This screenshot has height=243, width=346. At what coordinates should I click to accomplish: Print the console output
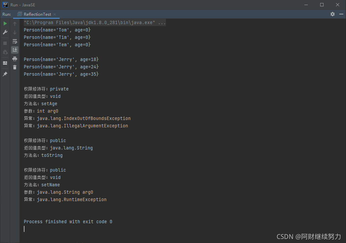point(15,59)
